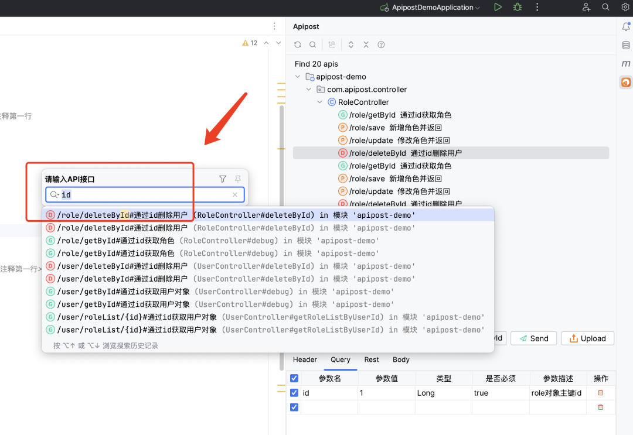Open the notifications bell in the right sidebar
This screenshot has height=435, width=633.
[x=626, y=26]
